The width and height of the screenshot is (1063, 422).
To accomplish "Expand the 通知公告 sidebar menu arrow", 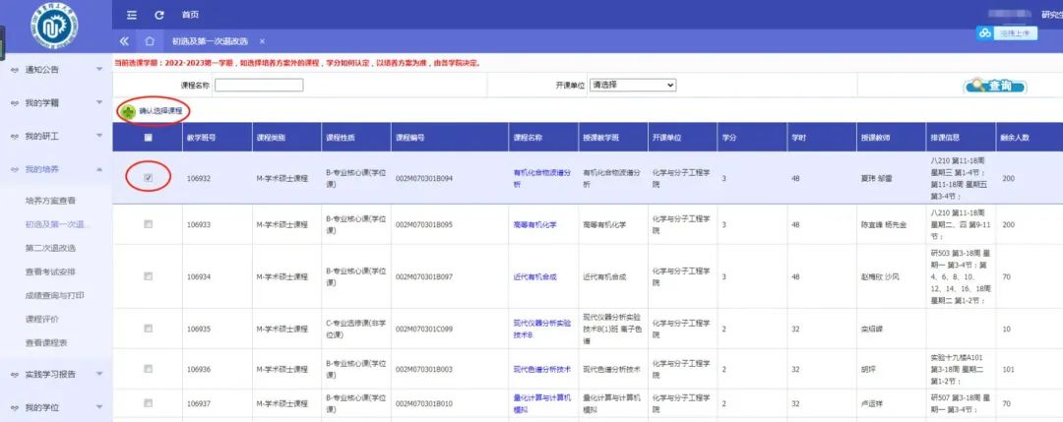I will 99,69.
